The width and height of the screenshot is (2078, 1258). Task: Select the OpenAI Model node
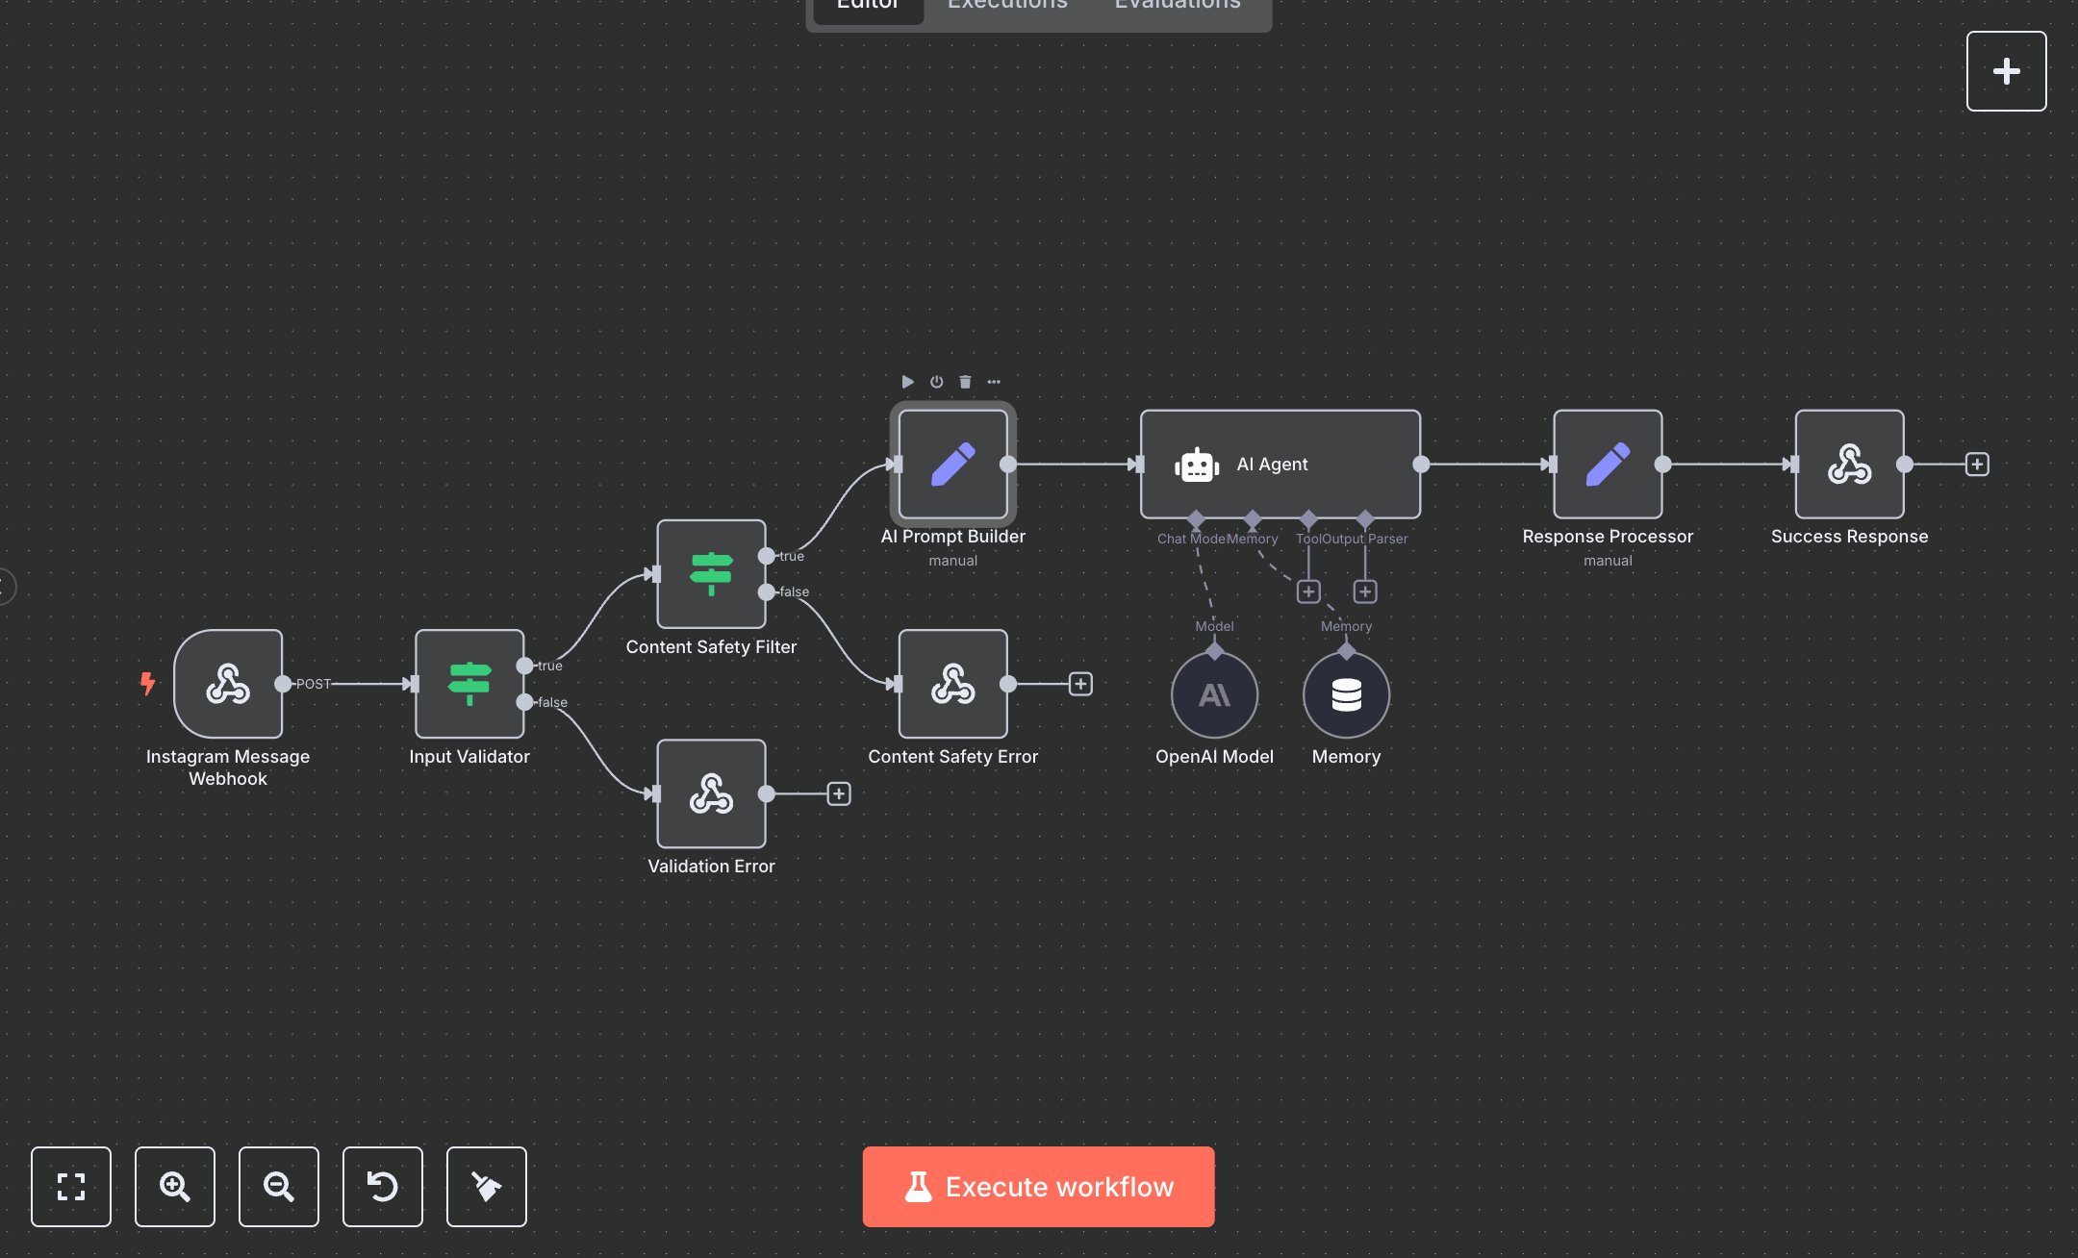pos(1214,695)
